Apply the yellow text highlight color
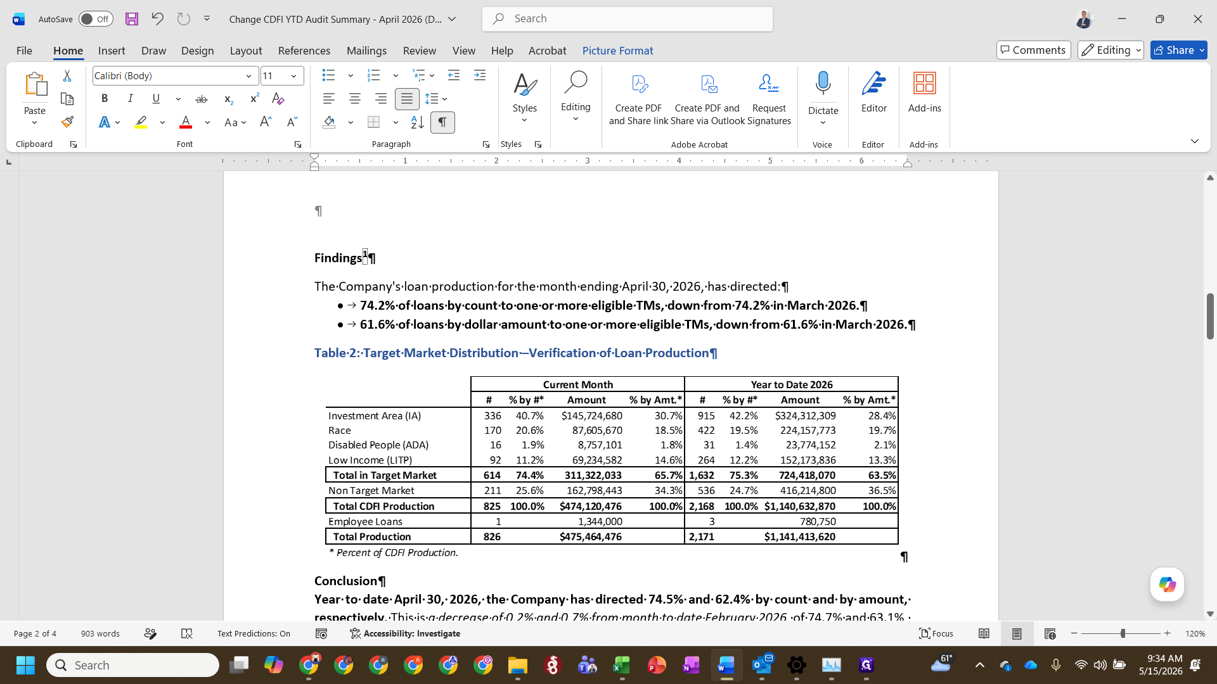 point(141,122)
